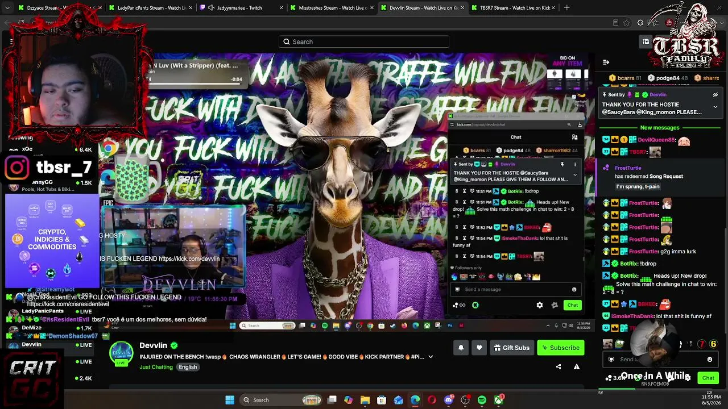Screen dimensions: 728x409
Task: Open the Windows Start menu
Action: point(230,400)
